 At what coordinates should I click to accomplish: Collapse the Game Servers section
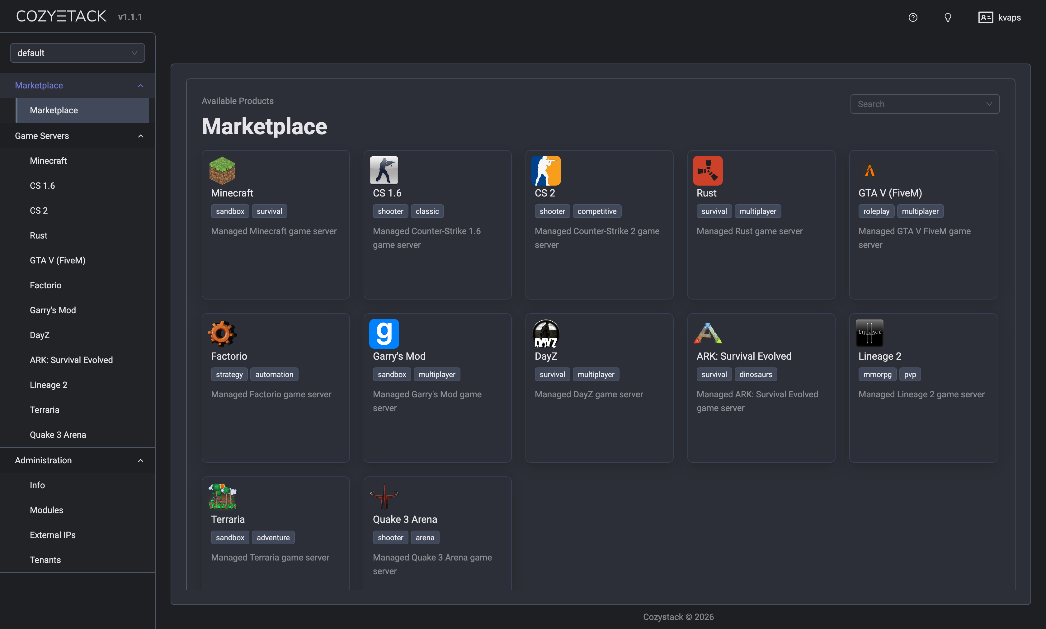140,136
